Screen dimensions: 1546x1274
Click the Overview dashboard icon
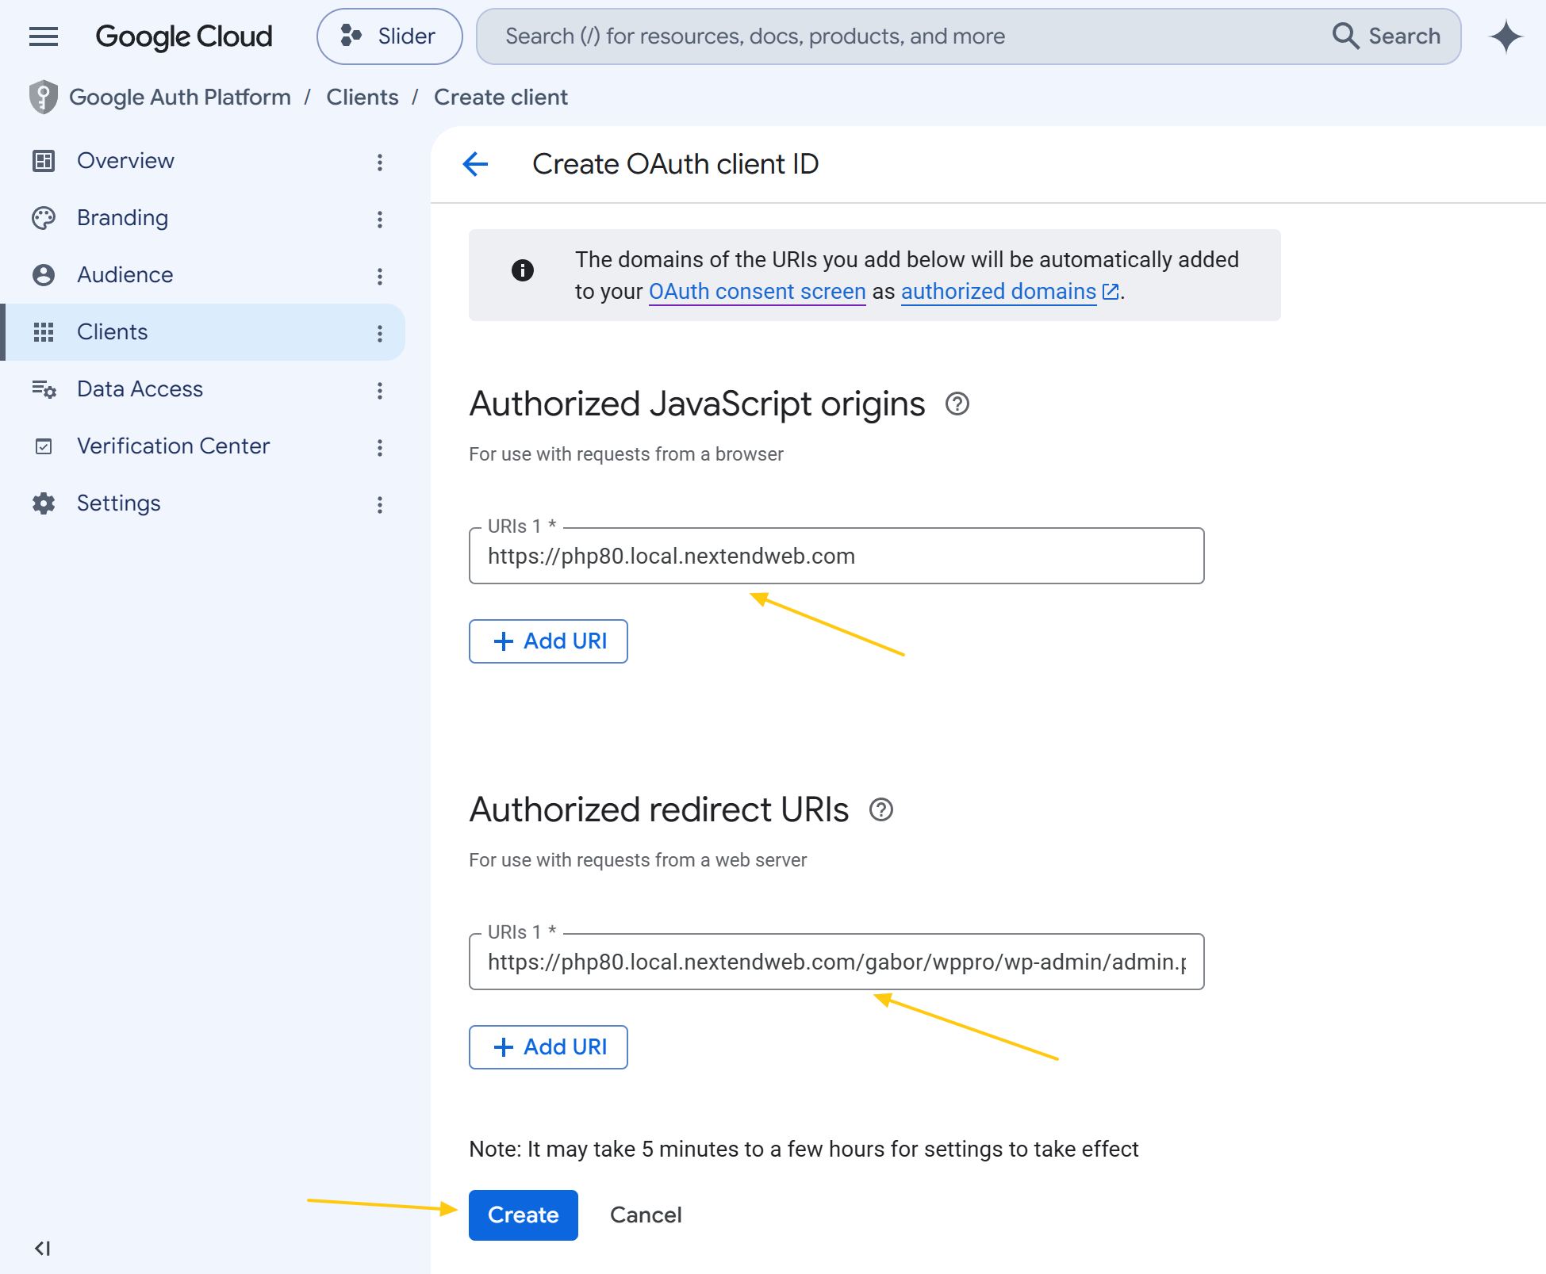[44, 161]
